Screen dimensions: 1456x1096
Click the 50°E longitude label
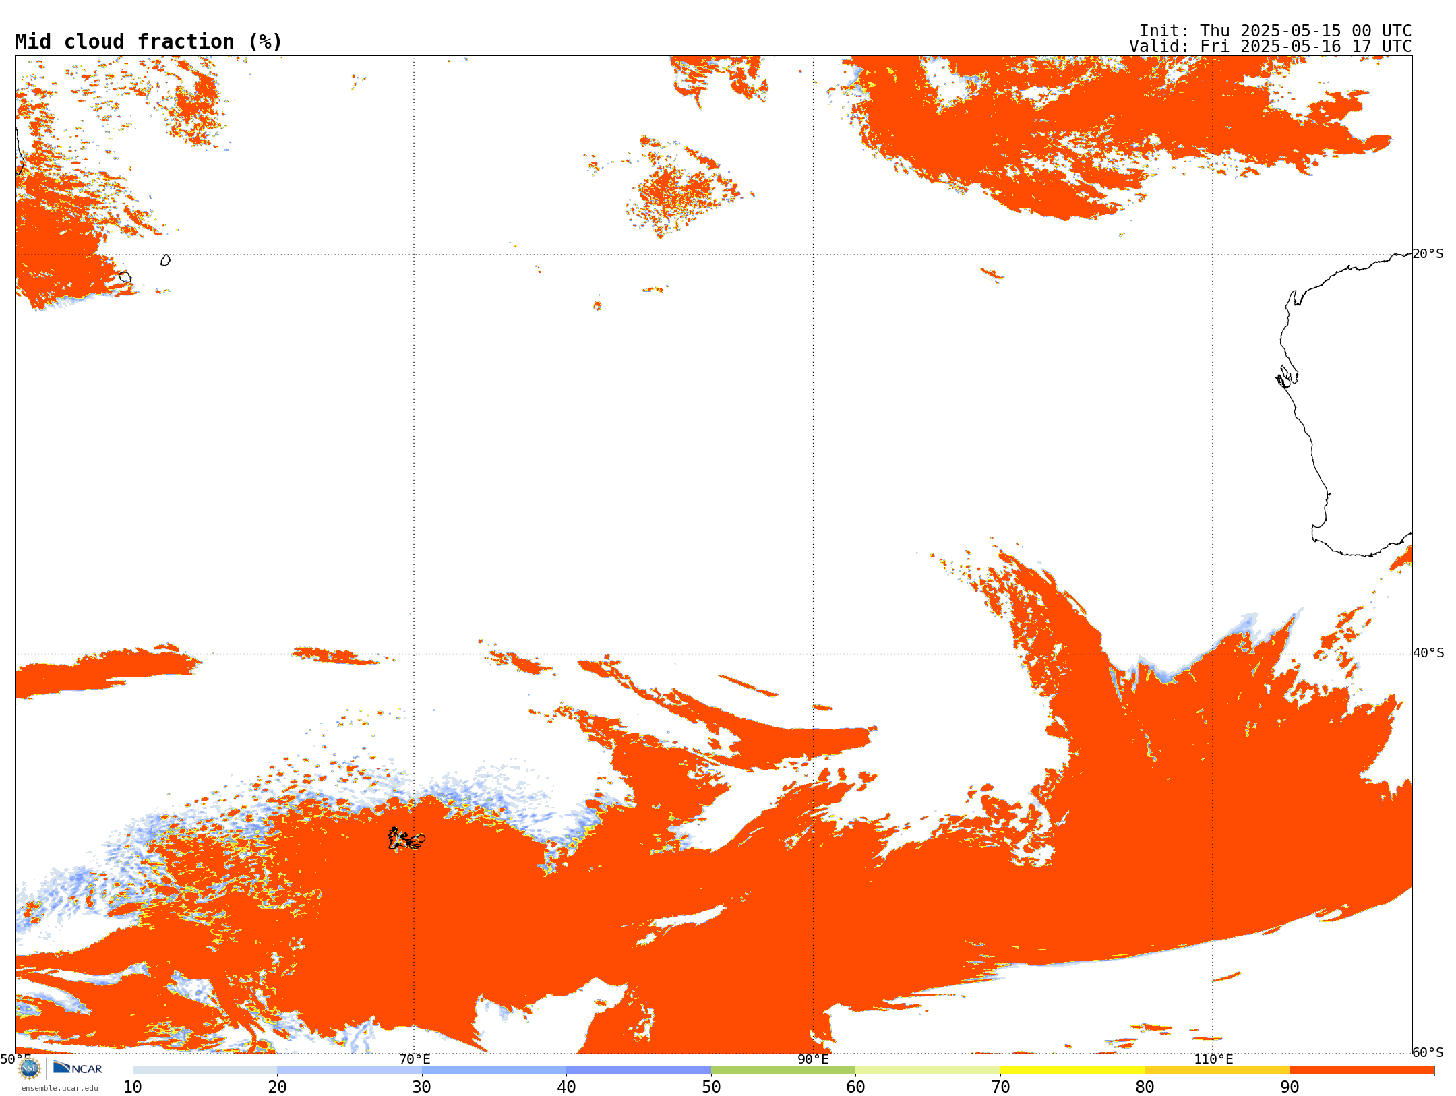(16, 1059)
